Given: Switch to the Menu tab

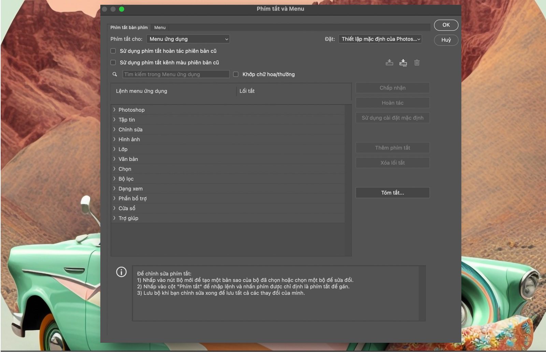Looking at the screenshot, I should 160,28.
